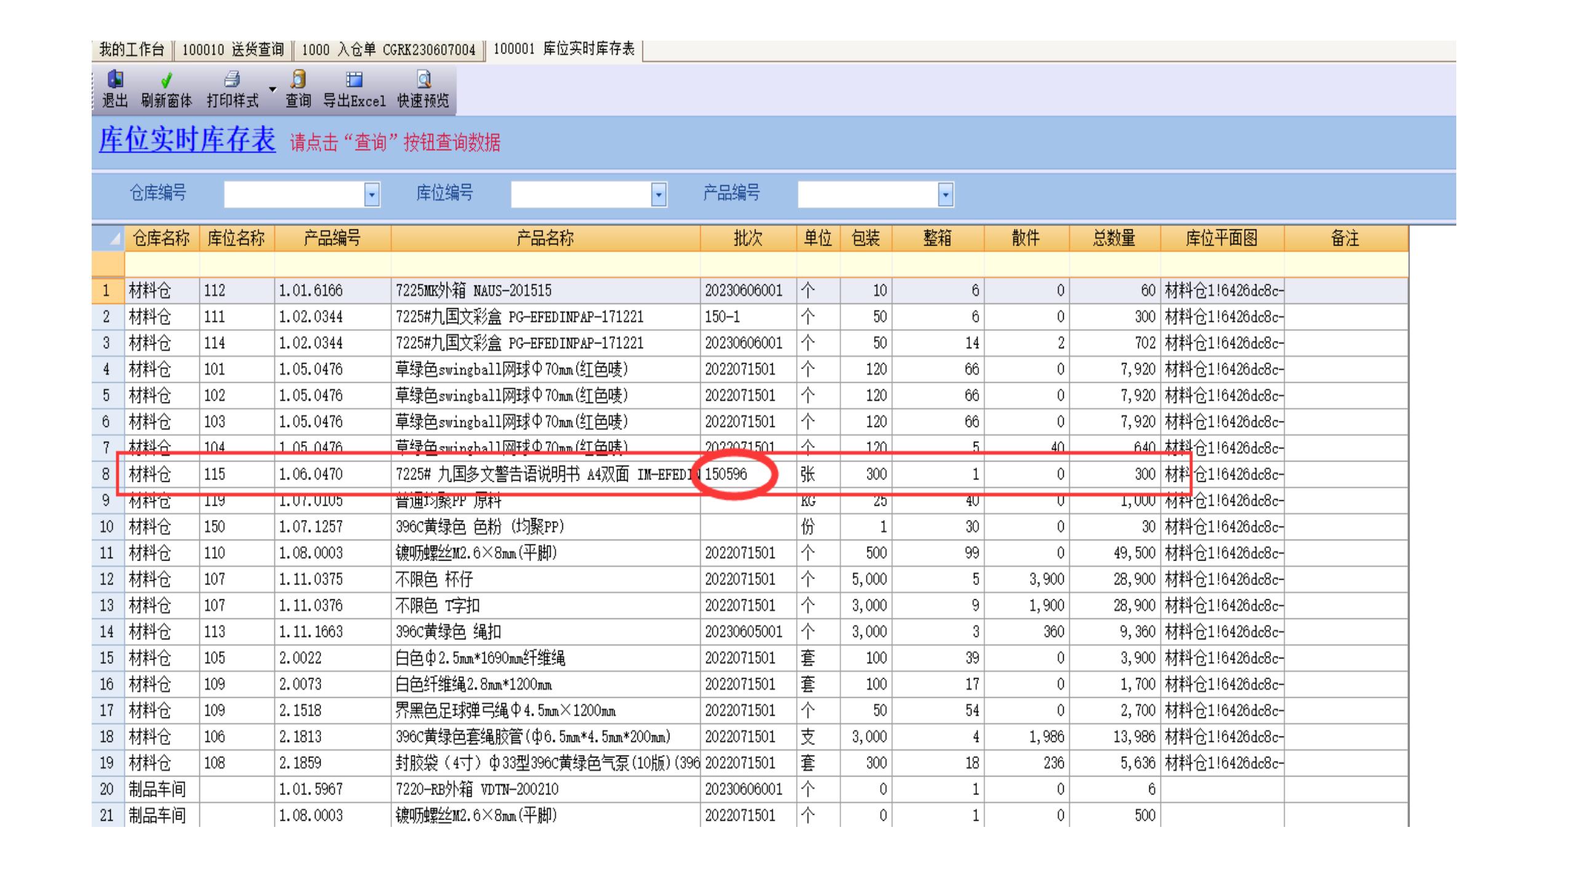
Task: Click the 产品编号 filter input field
Action: coord(868,195)
